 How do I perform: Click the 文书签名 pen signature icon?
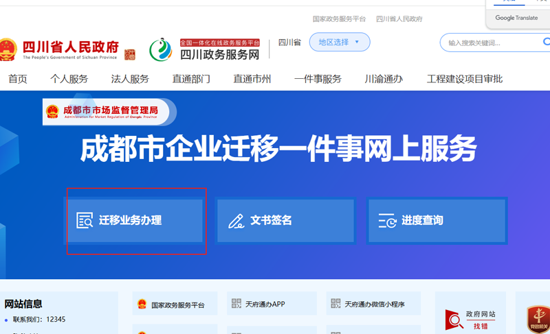(236, 221)
